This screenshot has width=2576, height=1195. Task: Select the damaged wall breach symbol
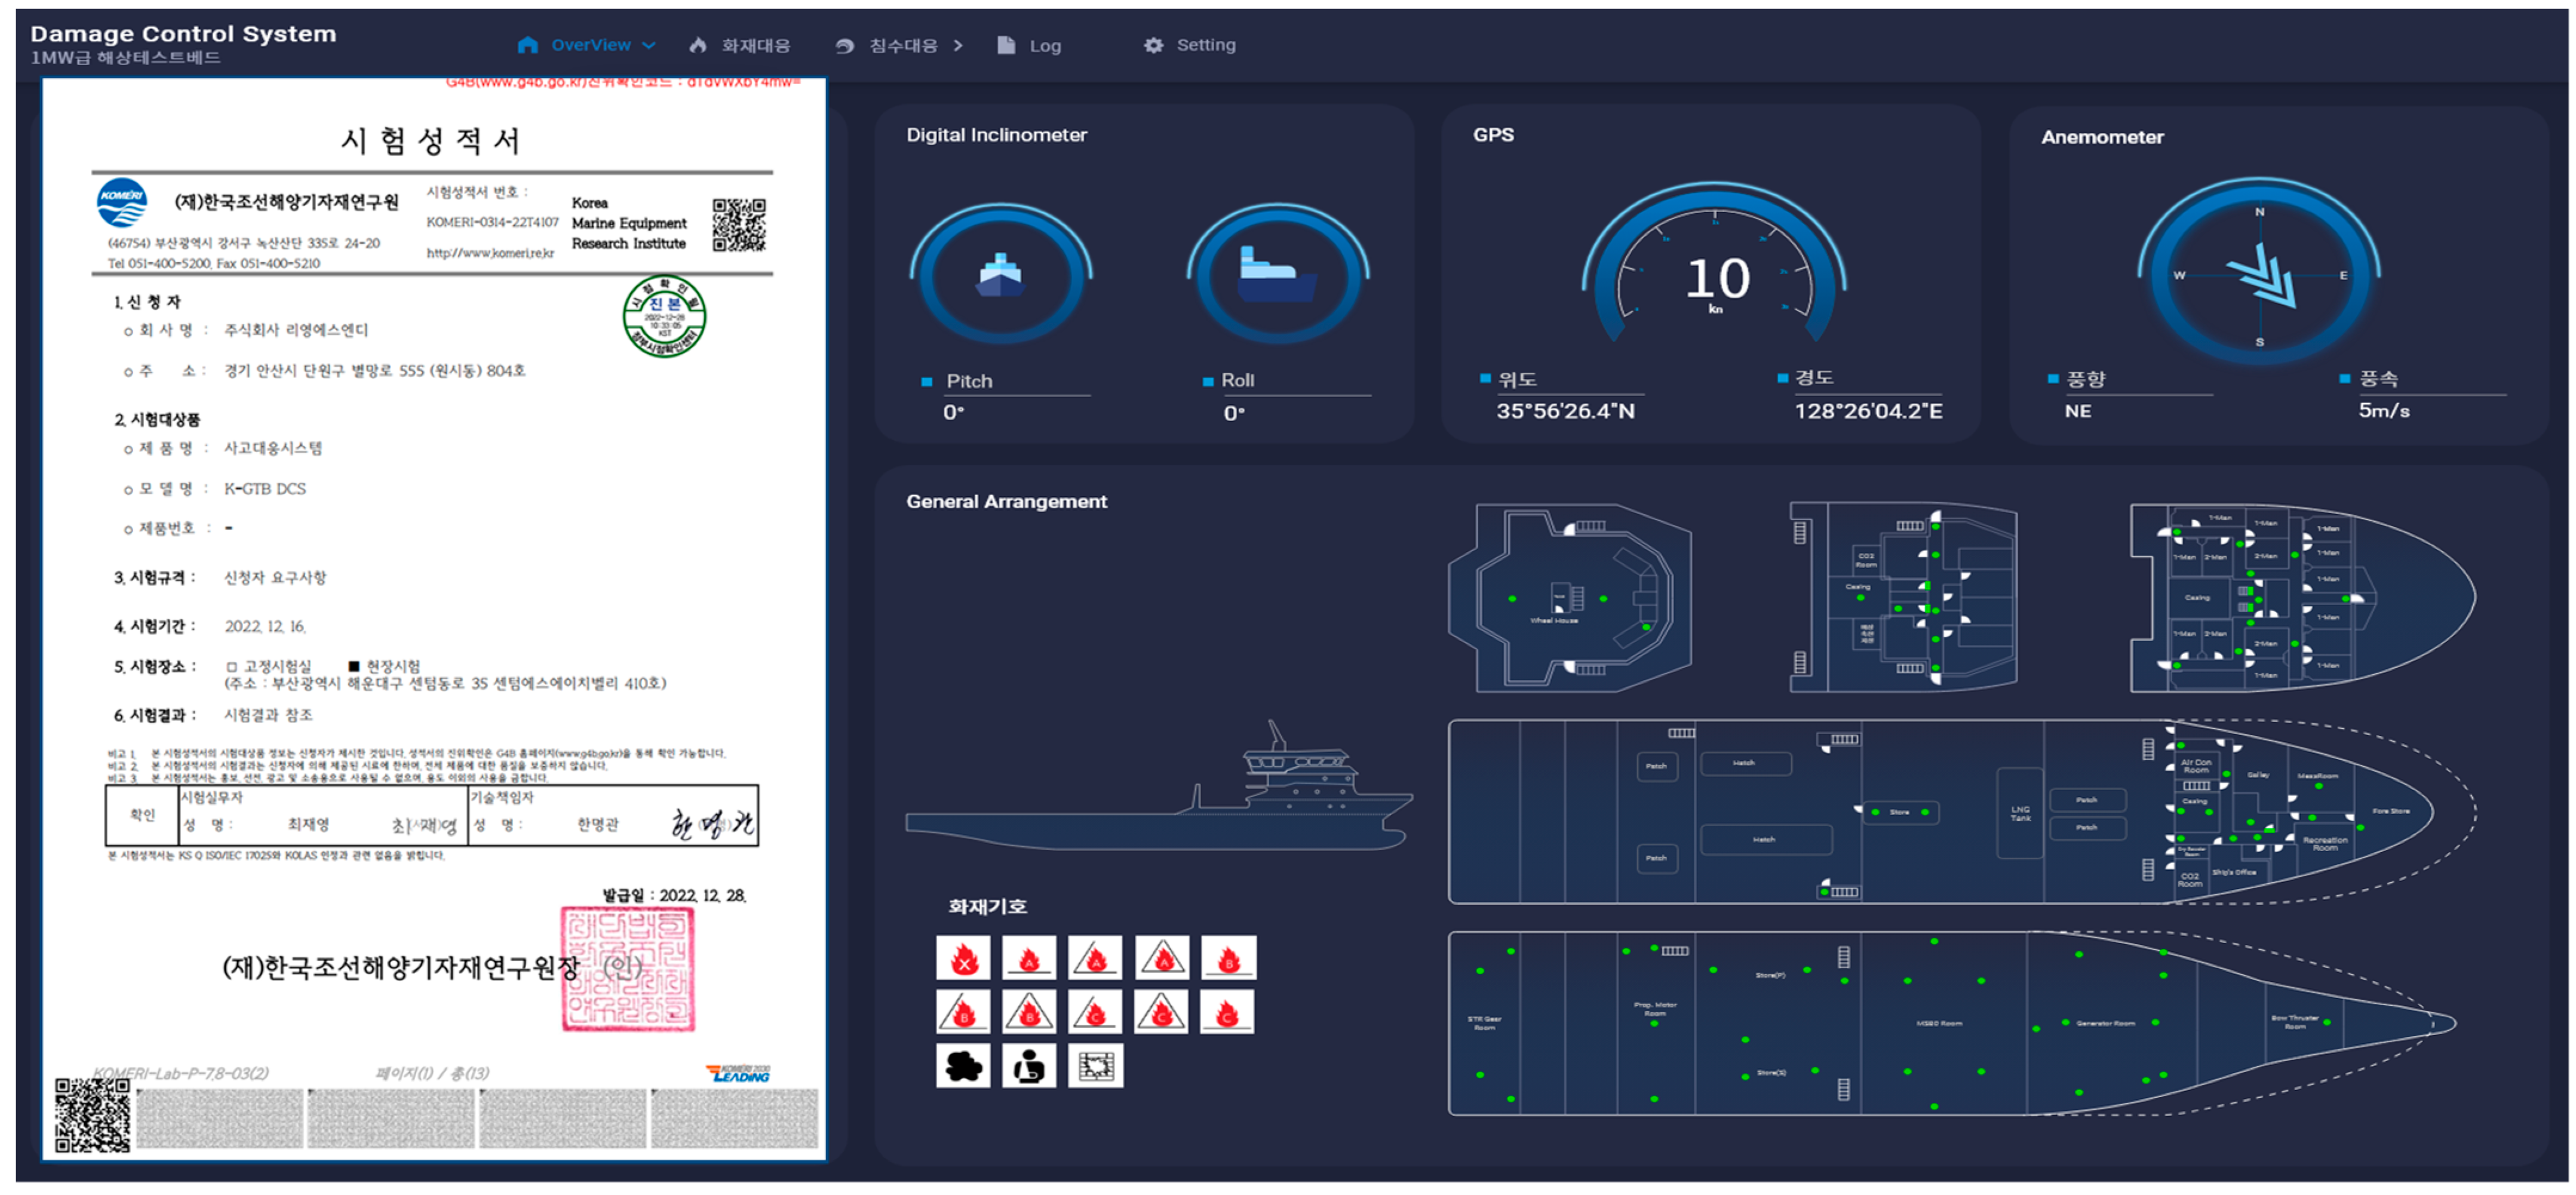click(1096, 1066)
